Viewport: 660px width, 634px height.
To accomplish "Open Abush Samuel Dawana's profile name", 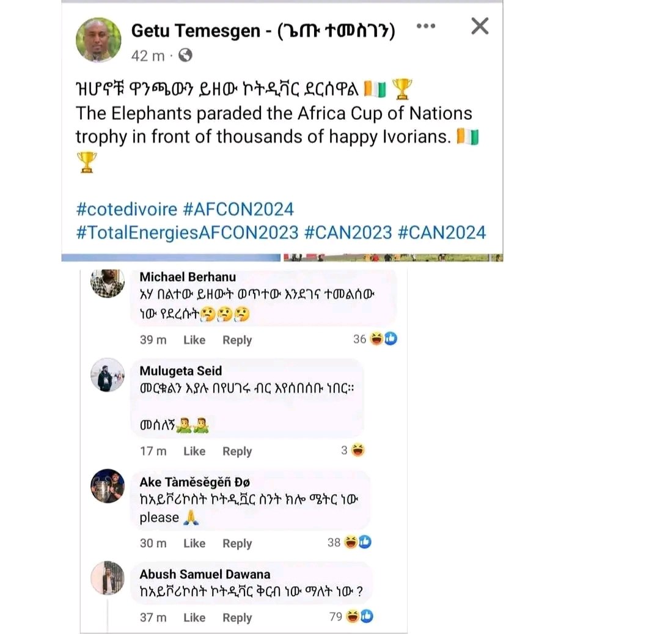I will [x=205, y=574].
